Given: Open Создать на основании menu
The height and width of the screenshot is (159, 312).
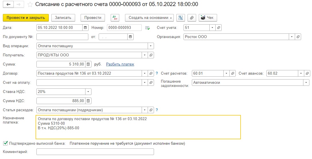Looking at the screenshot, I should [x=149, y=18].
